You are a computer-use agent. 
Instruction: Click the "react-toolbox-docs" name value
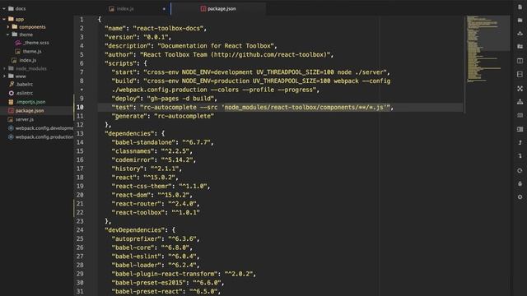tap(168, 29)
